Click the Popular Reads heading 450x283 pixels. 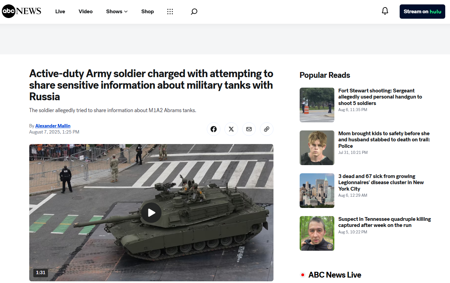click(x=325, y=75)
